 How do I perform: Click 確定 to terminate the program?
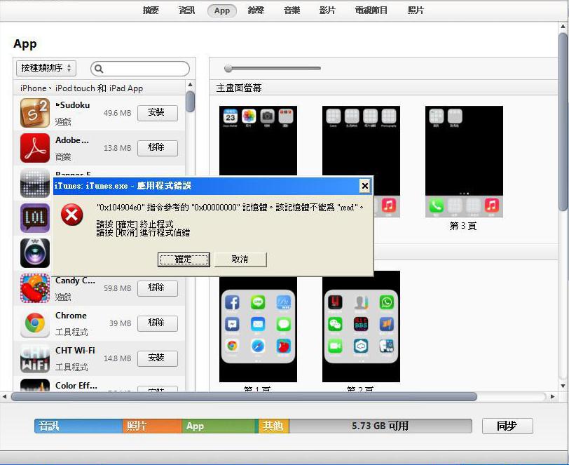coord(184,260)
